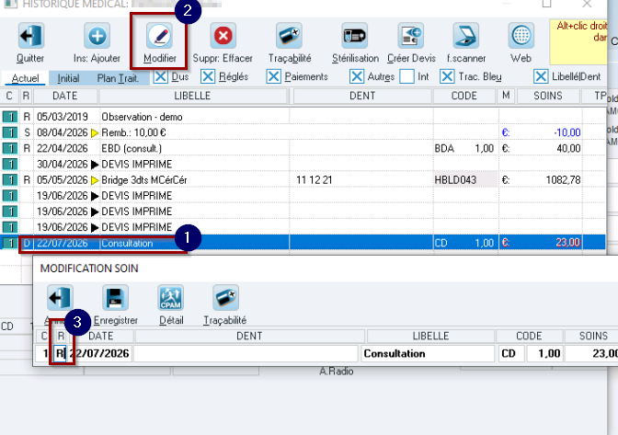Image resolution: width=618 pixels, height=435 pixels.
Task: Select the Remb.: 10,00 € row
Action: 303,132
